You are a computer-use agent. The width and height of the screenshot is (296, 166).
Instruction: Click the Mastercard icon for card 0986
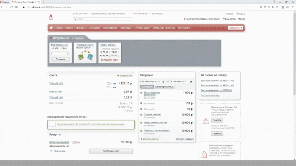79,142
